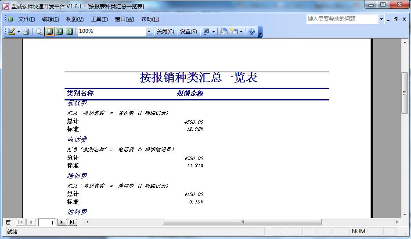Open the New Object dropdown arrow
Screen dimensions: 411x239
(x=241, y=32)
